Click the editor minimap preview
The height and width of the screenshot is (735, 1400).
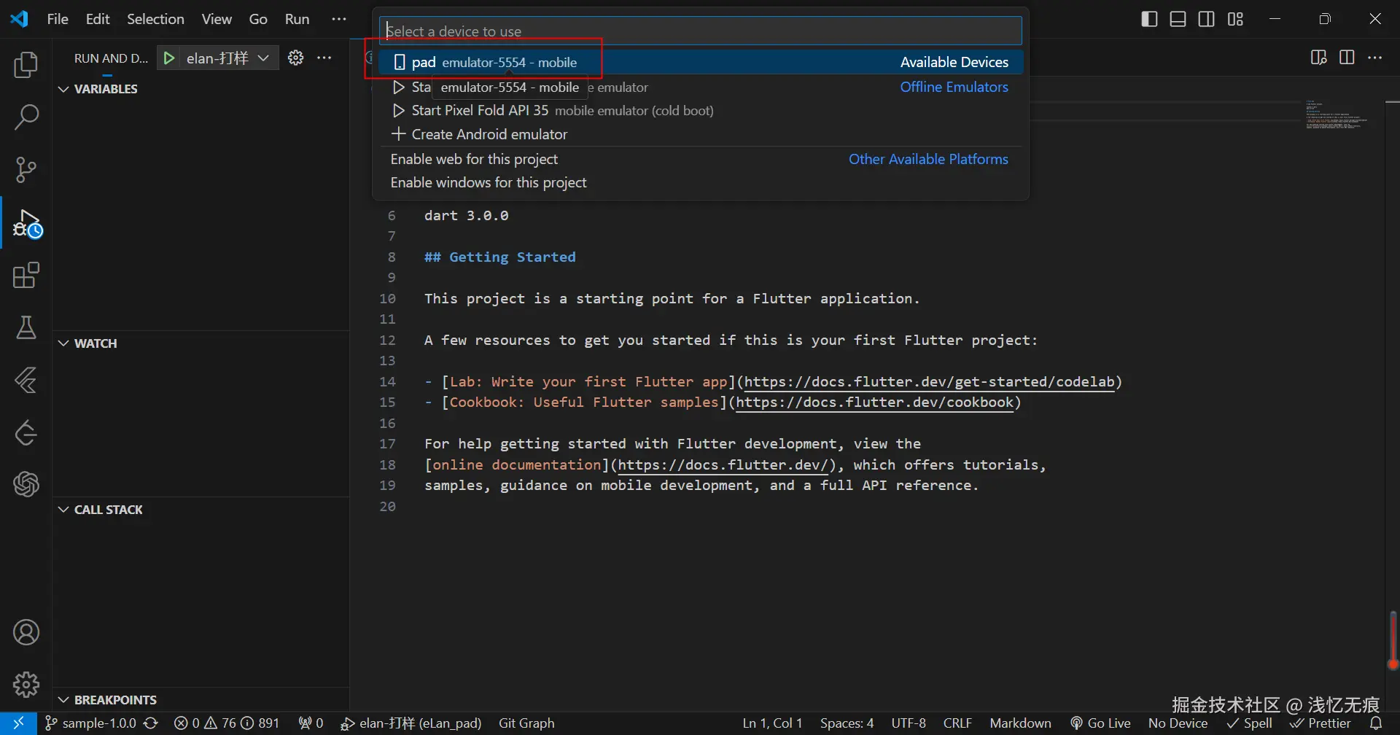1336,115
